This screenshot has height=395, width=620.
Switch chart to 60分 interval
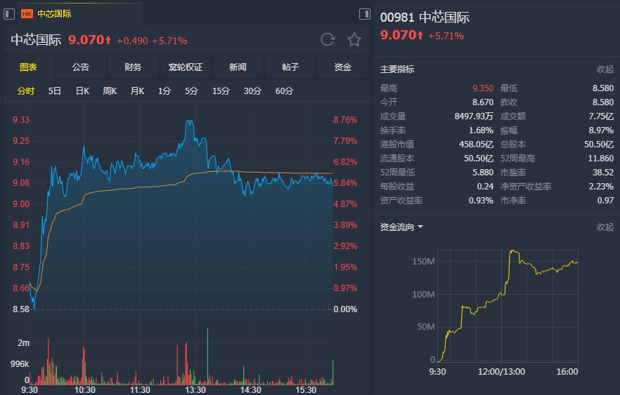[285, 91]
